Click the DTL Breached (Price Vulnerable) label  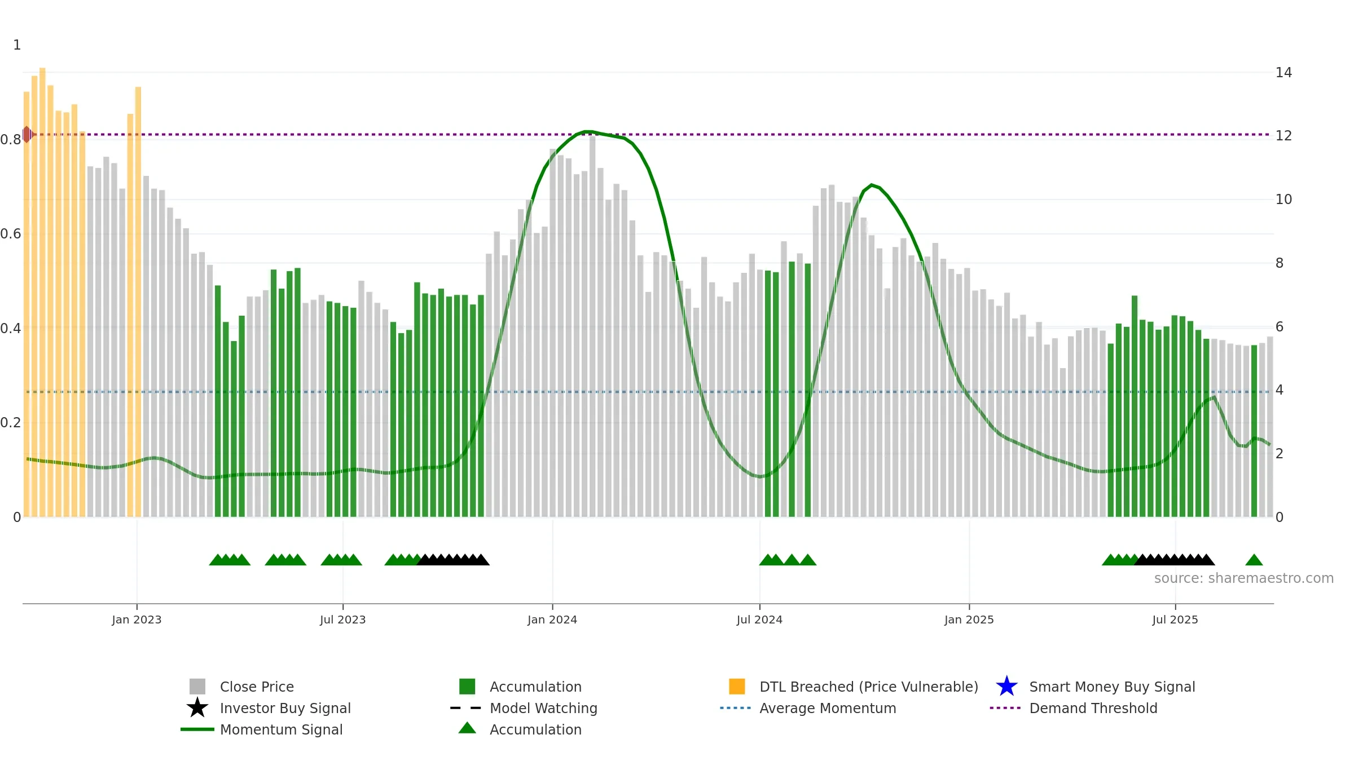click(x=869, y=687)
